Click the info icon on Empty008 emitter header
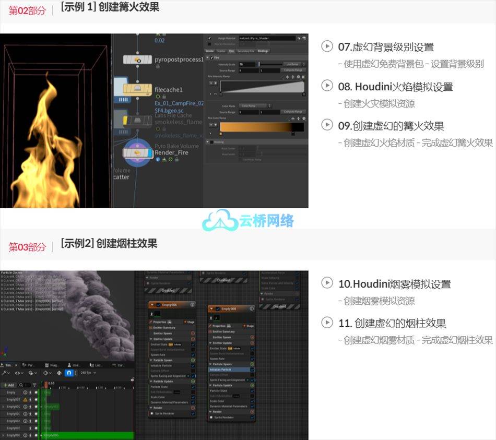 pos(252,308)
